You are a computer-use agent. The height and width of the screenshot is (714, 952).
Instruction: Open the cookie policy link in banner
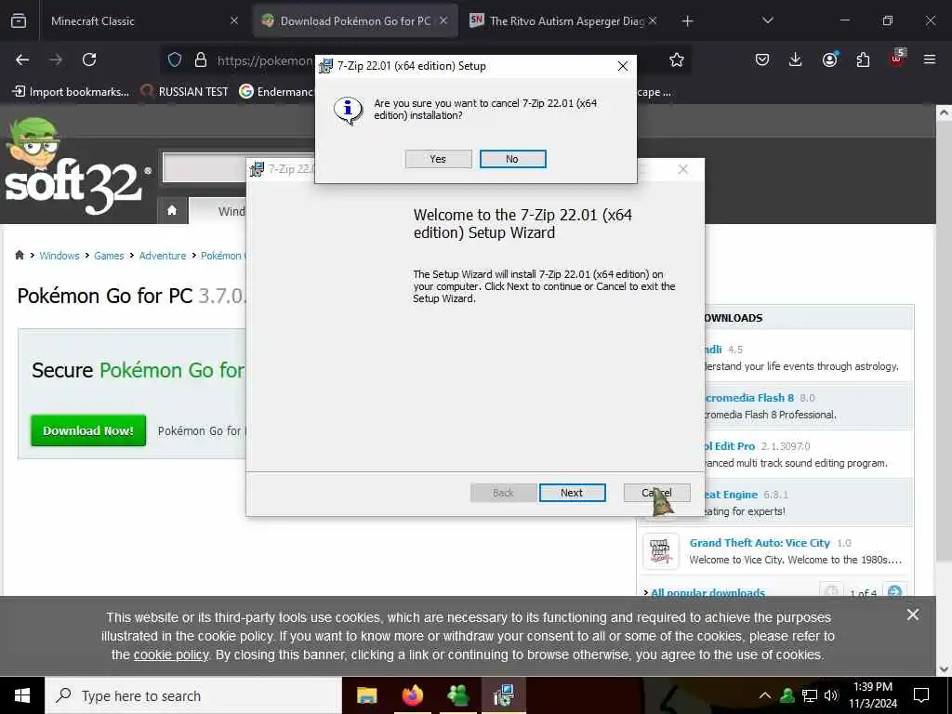(x=171, y=655)
